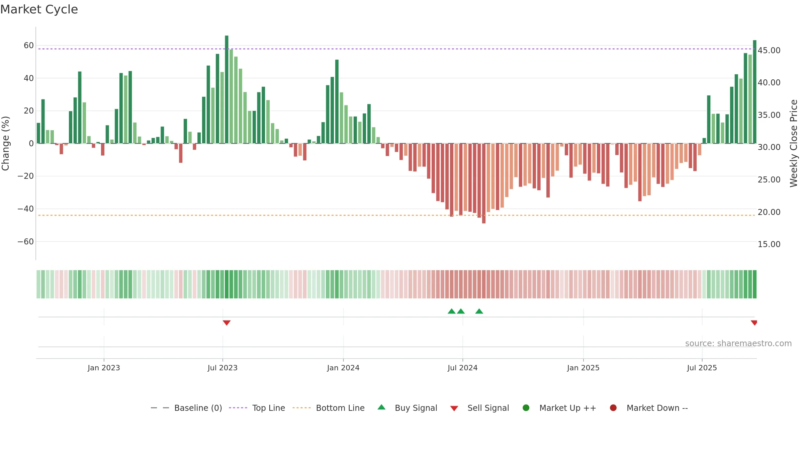Click the leftmost heatmap strip cell
803x452 pixels.
pos(38,284)
